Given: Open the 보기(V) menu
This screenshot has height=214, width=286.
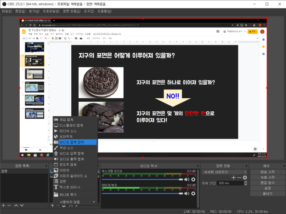Looking at the screenshot, I should tap(34, 11).
